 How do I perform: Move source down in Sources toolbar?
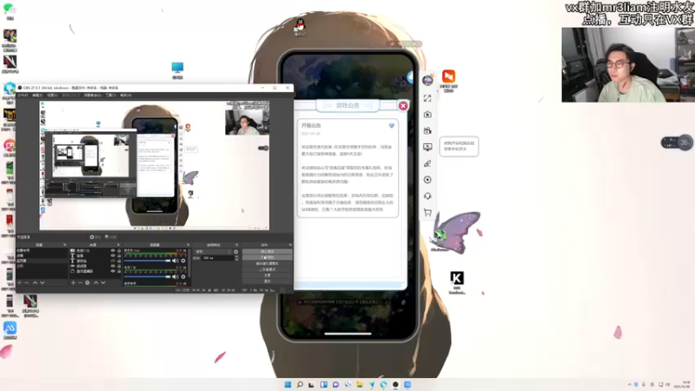(103, 283)
